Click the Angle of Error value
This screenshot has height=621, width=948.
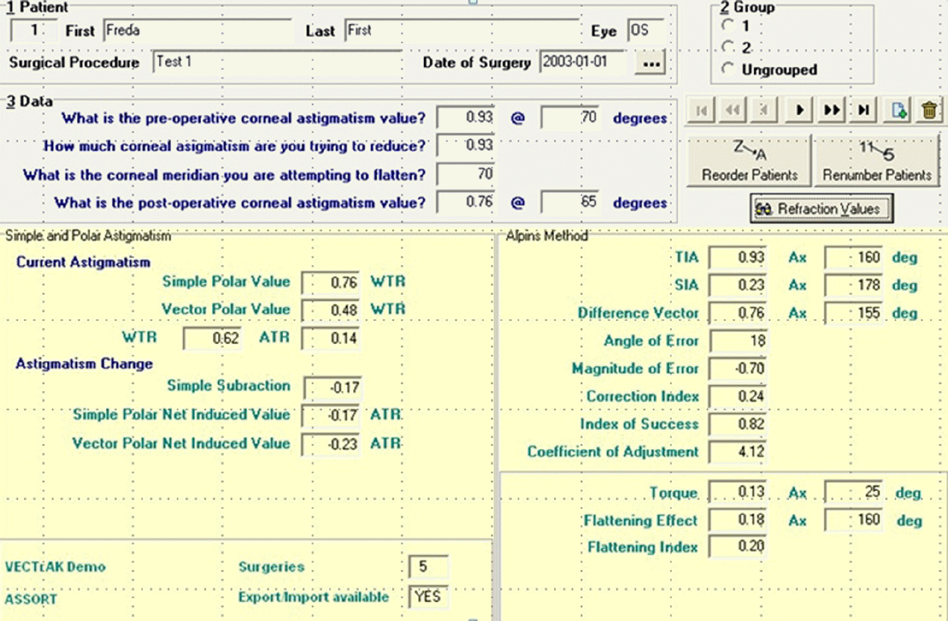(738, 341)
